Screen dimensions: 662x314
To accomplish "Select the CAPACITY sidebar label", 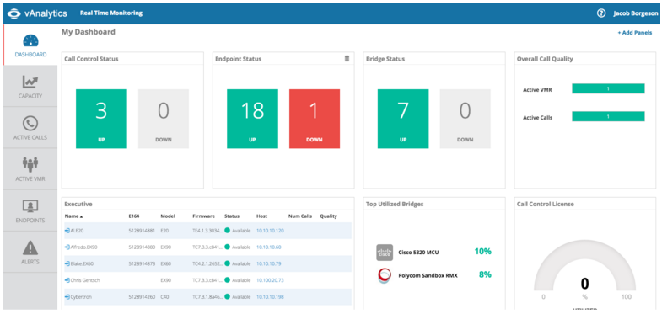I will tap(30, 96).
